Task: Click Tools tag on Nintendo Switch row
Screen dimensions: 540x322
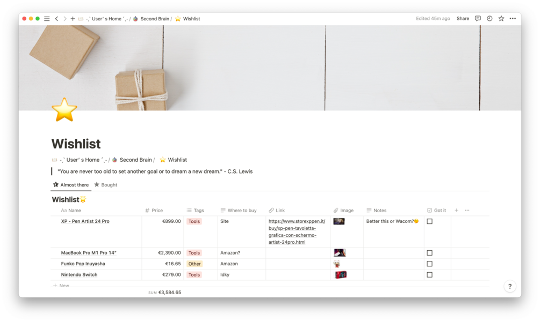Action: click(x=194, y=275)
